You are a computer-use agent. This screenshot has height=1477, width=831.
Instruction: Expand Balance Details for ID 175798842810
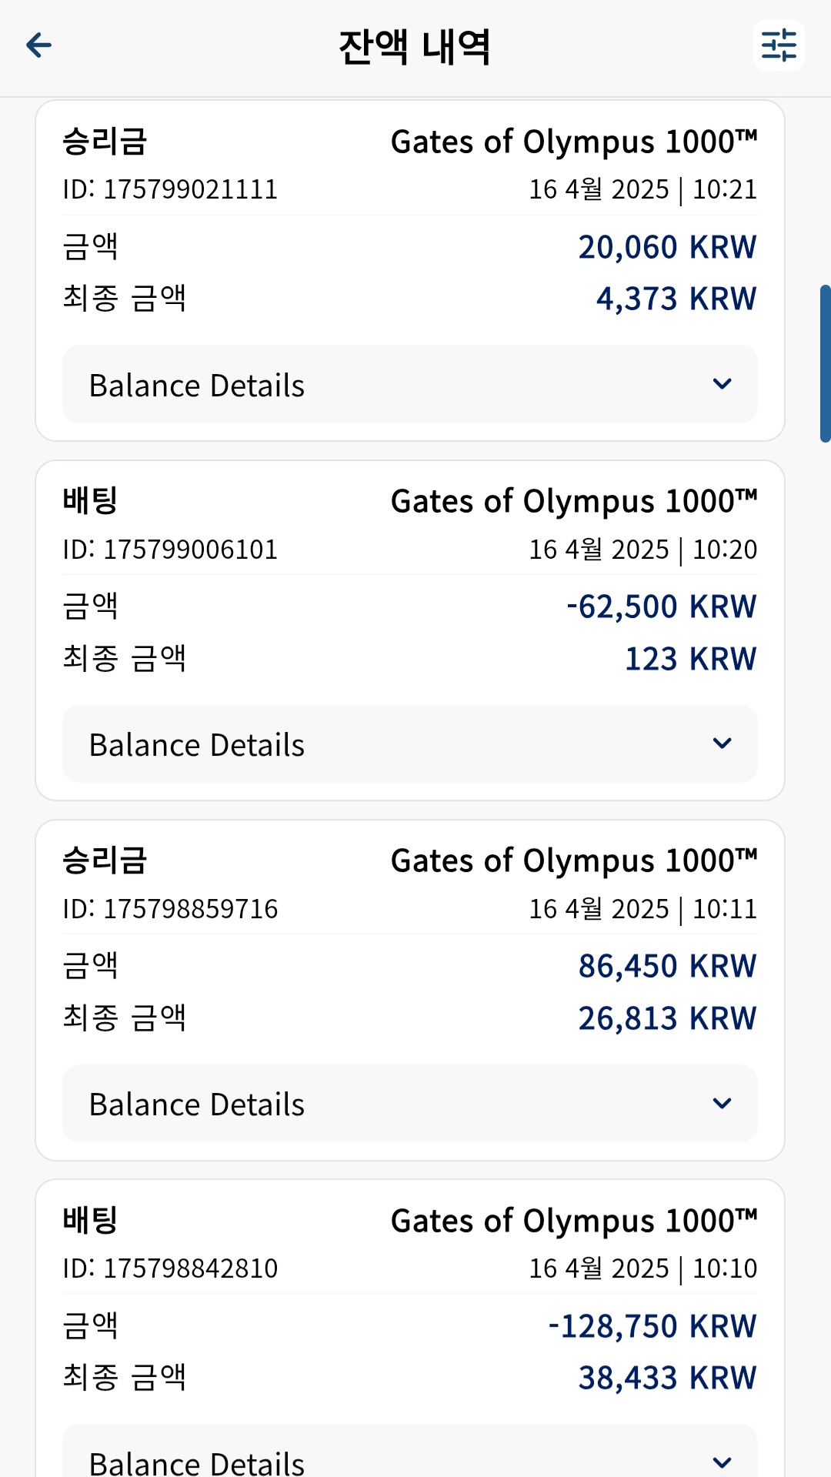point(410,1452)
